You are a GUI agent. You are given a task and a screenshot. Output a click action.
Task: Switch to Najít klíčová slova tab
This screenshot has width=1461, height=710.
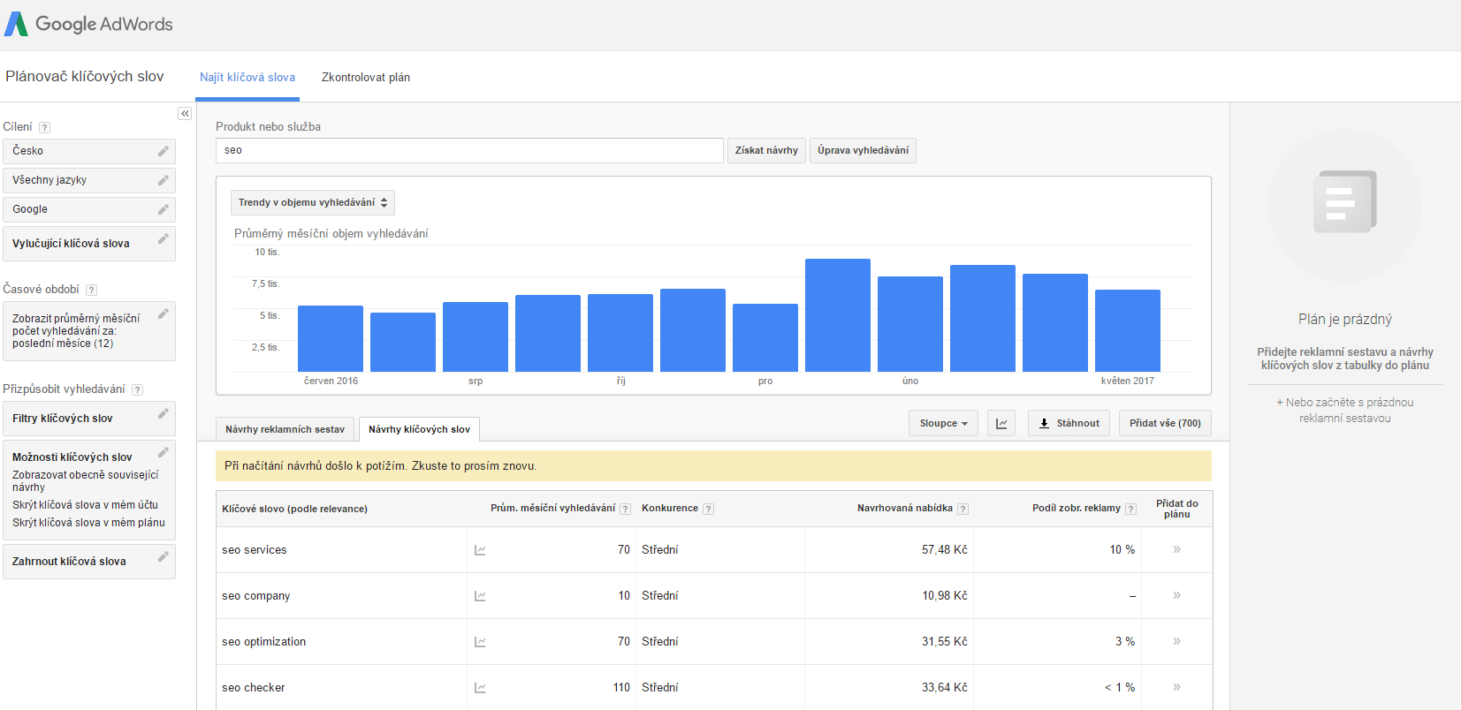pos(247,78)
